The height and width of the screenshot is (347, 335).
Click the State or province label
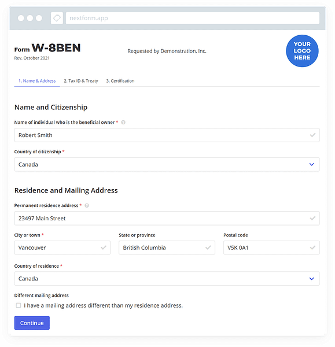click(x=137, y=235)
